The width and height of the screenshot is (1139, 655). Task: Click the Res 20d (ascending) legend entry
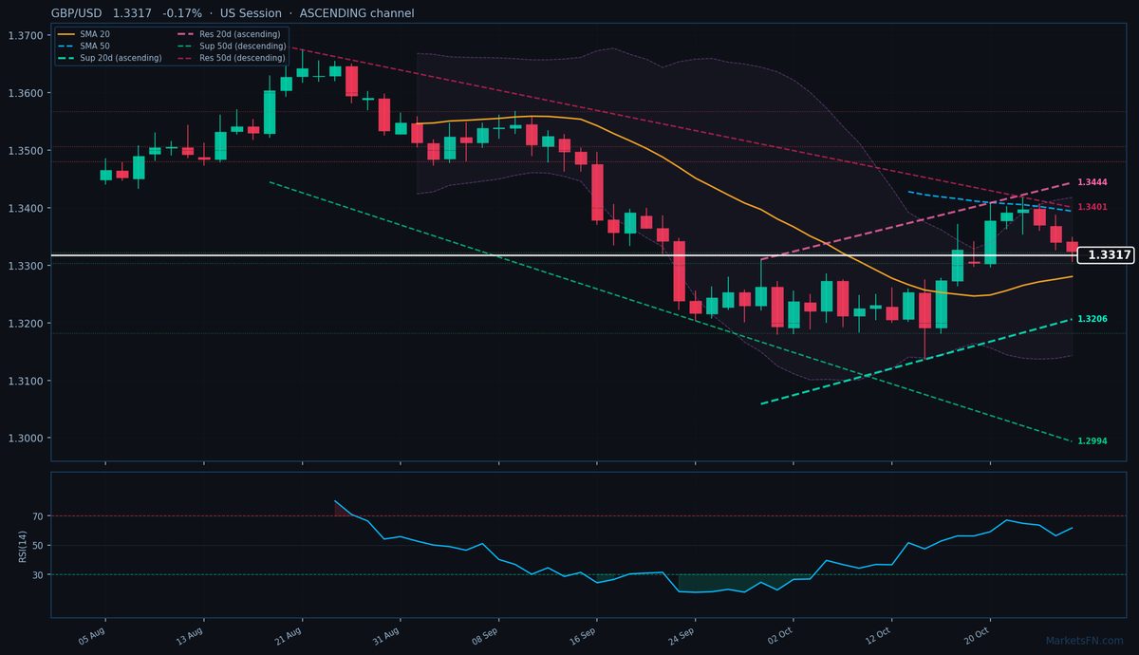coord(228,34)
